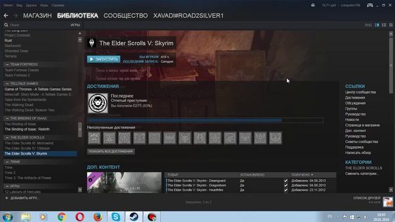Open the media player taskbar icon
Image resolution: width=395 pixels, height=222 pixels.
coord(43,217)
